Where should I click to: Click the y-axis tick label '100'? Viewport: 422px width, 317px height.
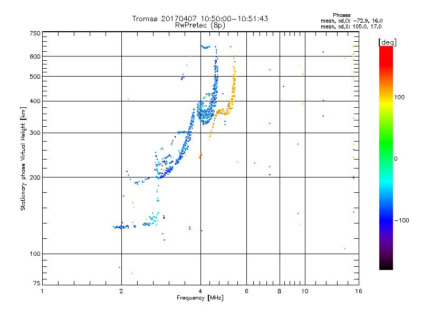[35, 254]
